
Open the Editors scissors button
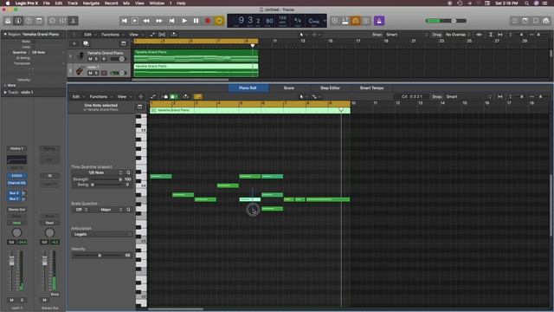[x=73, y=21]
